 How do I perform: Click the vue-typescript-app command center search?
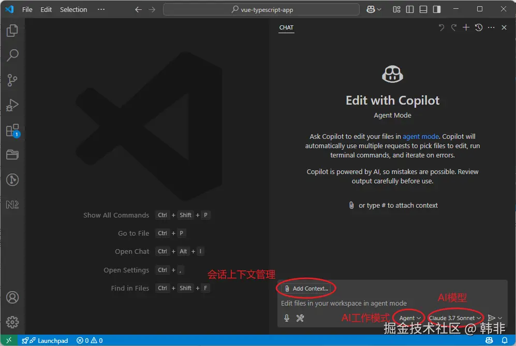[261, 9]
